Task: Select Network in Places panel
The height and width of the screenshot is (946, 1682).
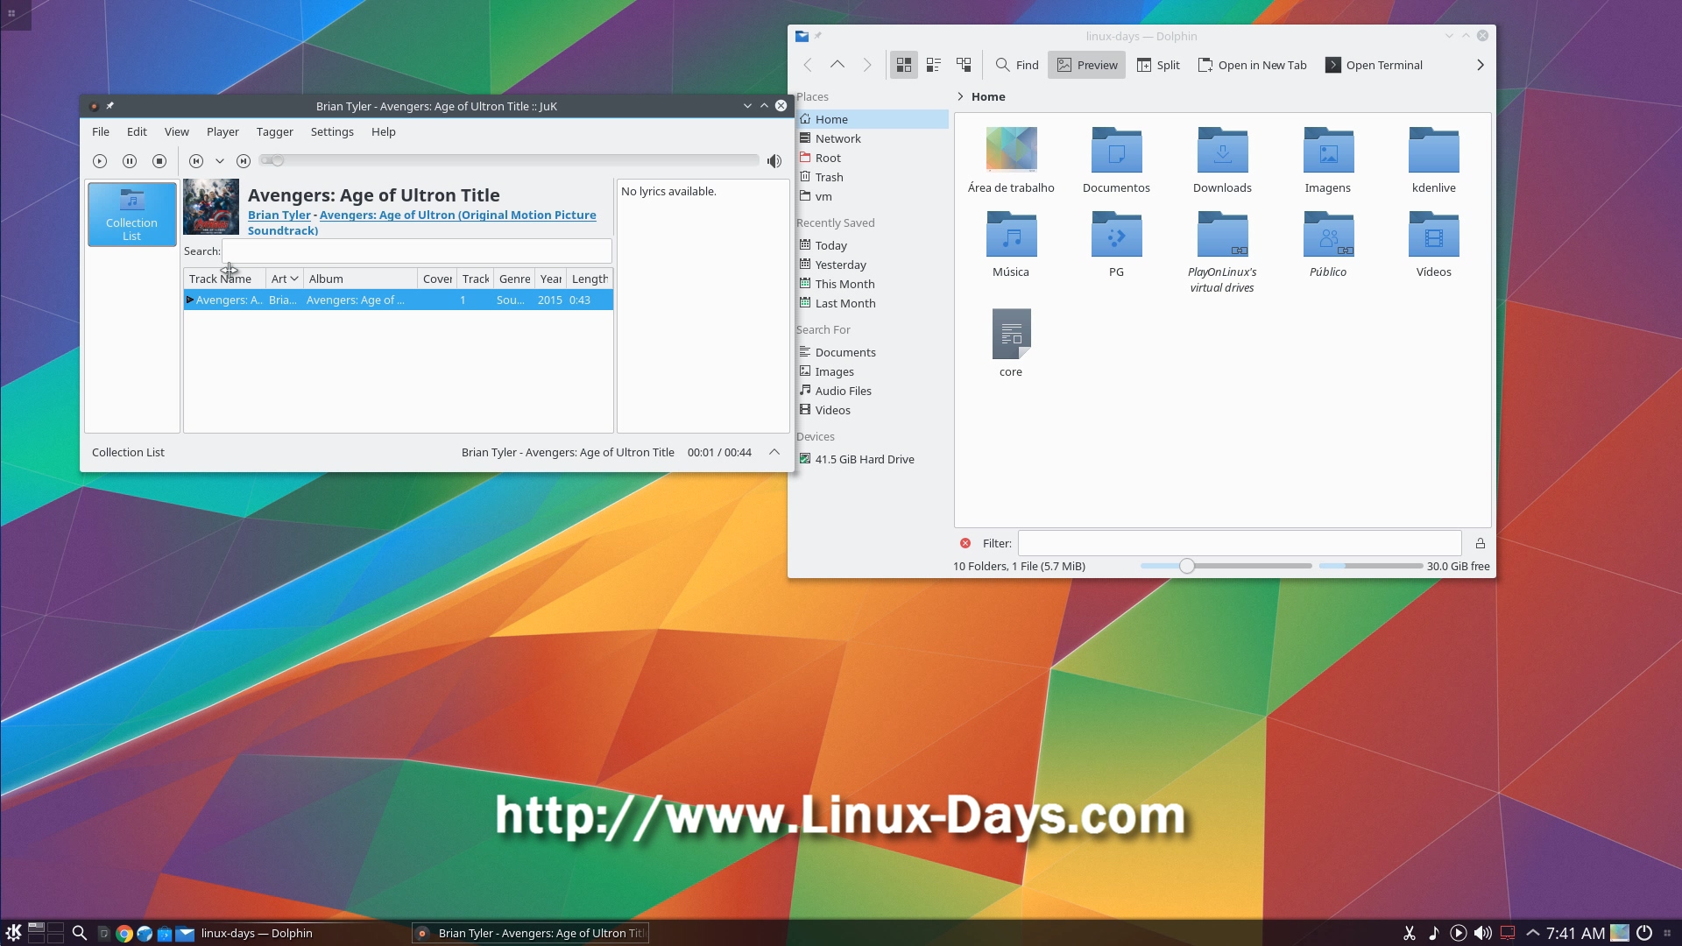Action: pos(872,139)
